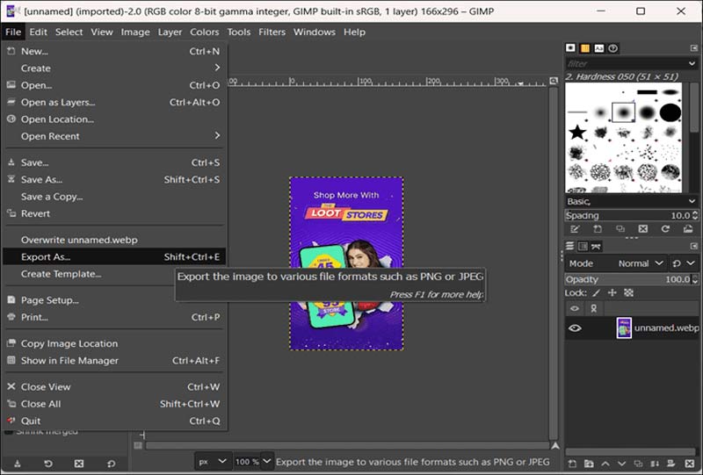Screen dimensions: 703x475
Task: Delete the layer icon
Action: (x=690, y=464)
